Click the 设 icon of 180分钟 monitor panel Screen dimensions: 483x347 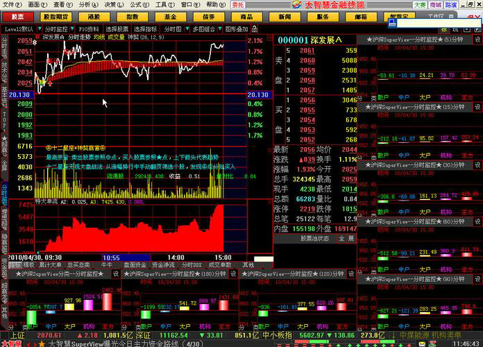tap(233, 273)
